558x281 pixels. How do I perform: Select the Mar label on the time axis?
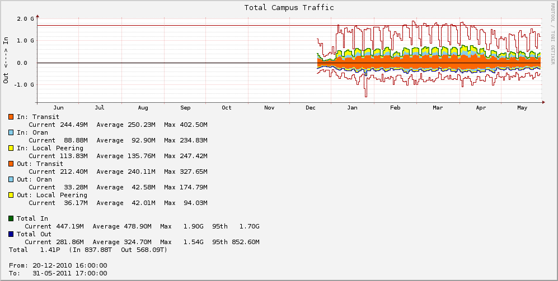[437, 108]
